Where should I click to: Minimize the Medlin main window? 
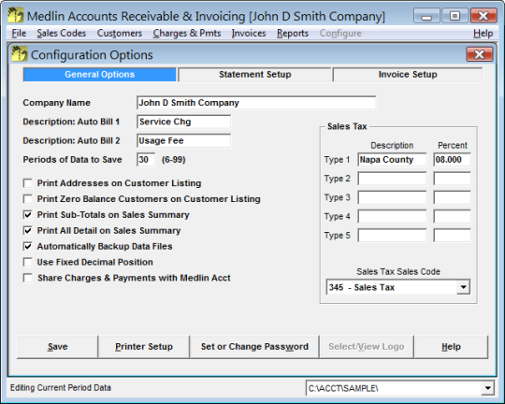426,16
